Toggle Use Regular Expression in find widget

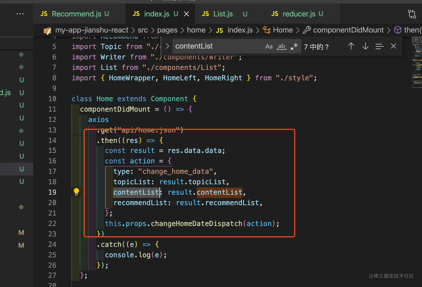pos(294,46)
